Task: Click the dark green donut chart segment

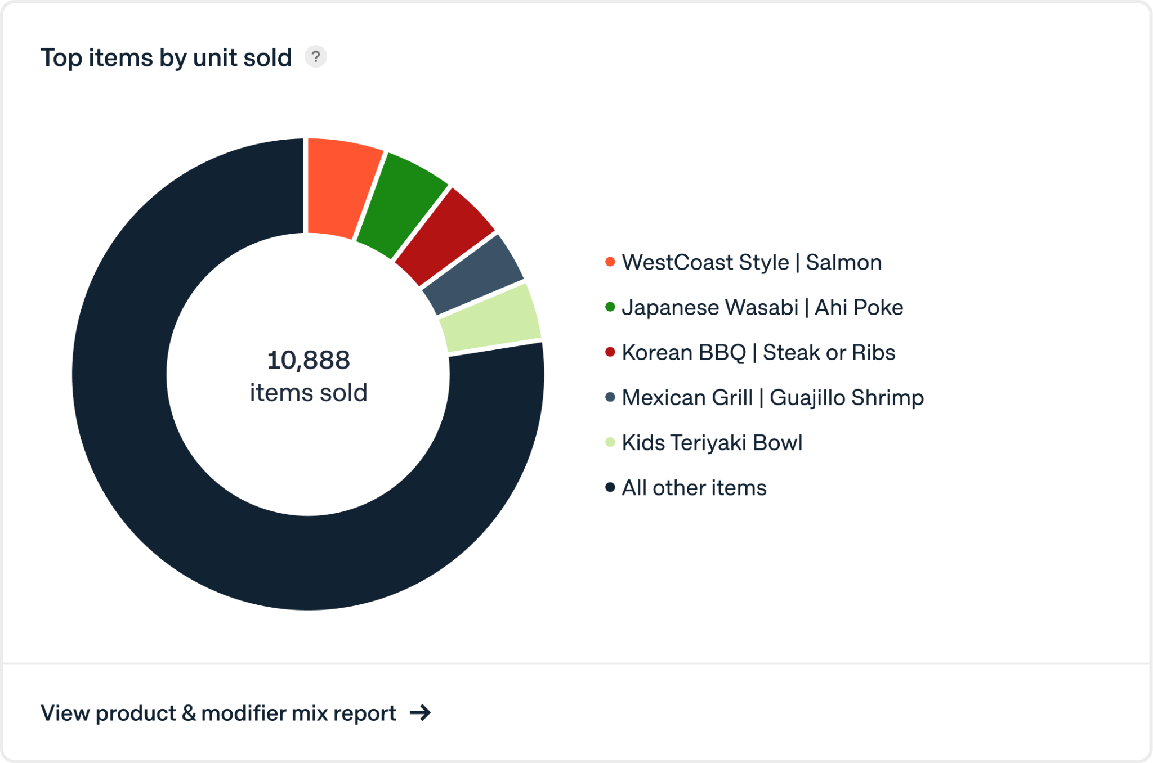Action: (401, 204)
